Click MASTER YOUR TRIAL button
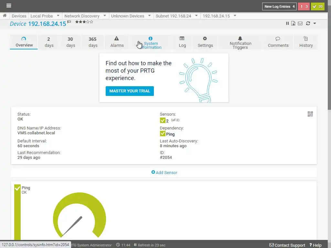The height and width of the screenshot is (248, 331). point(130,91)
